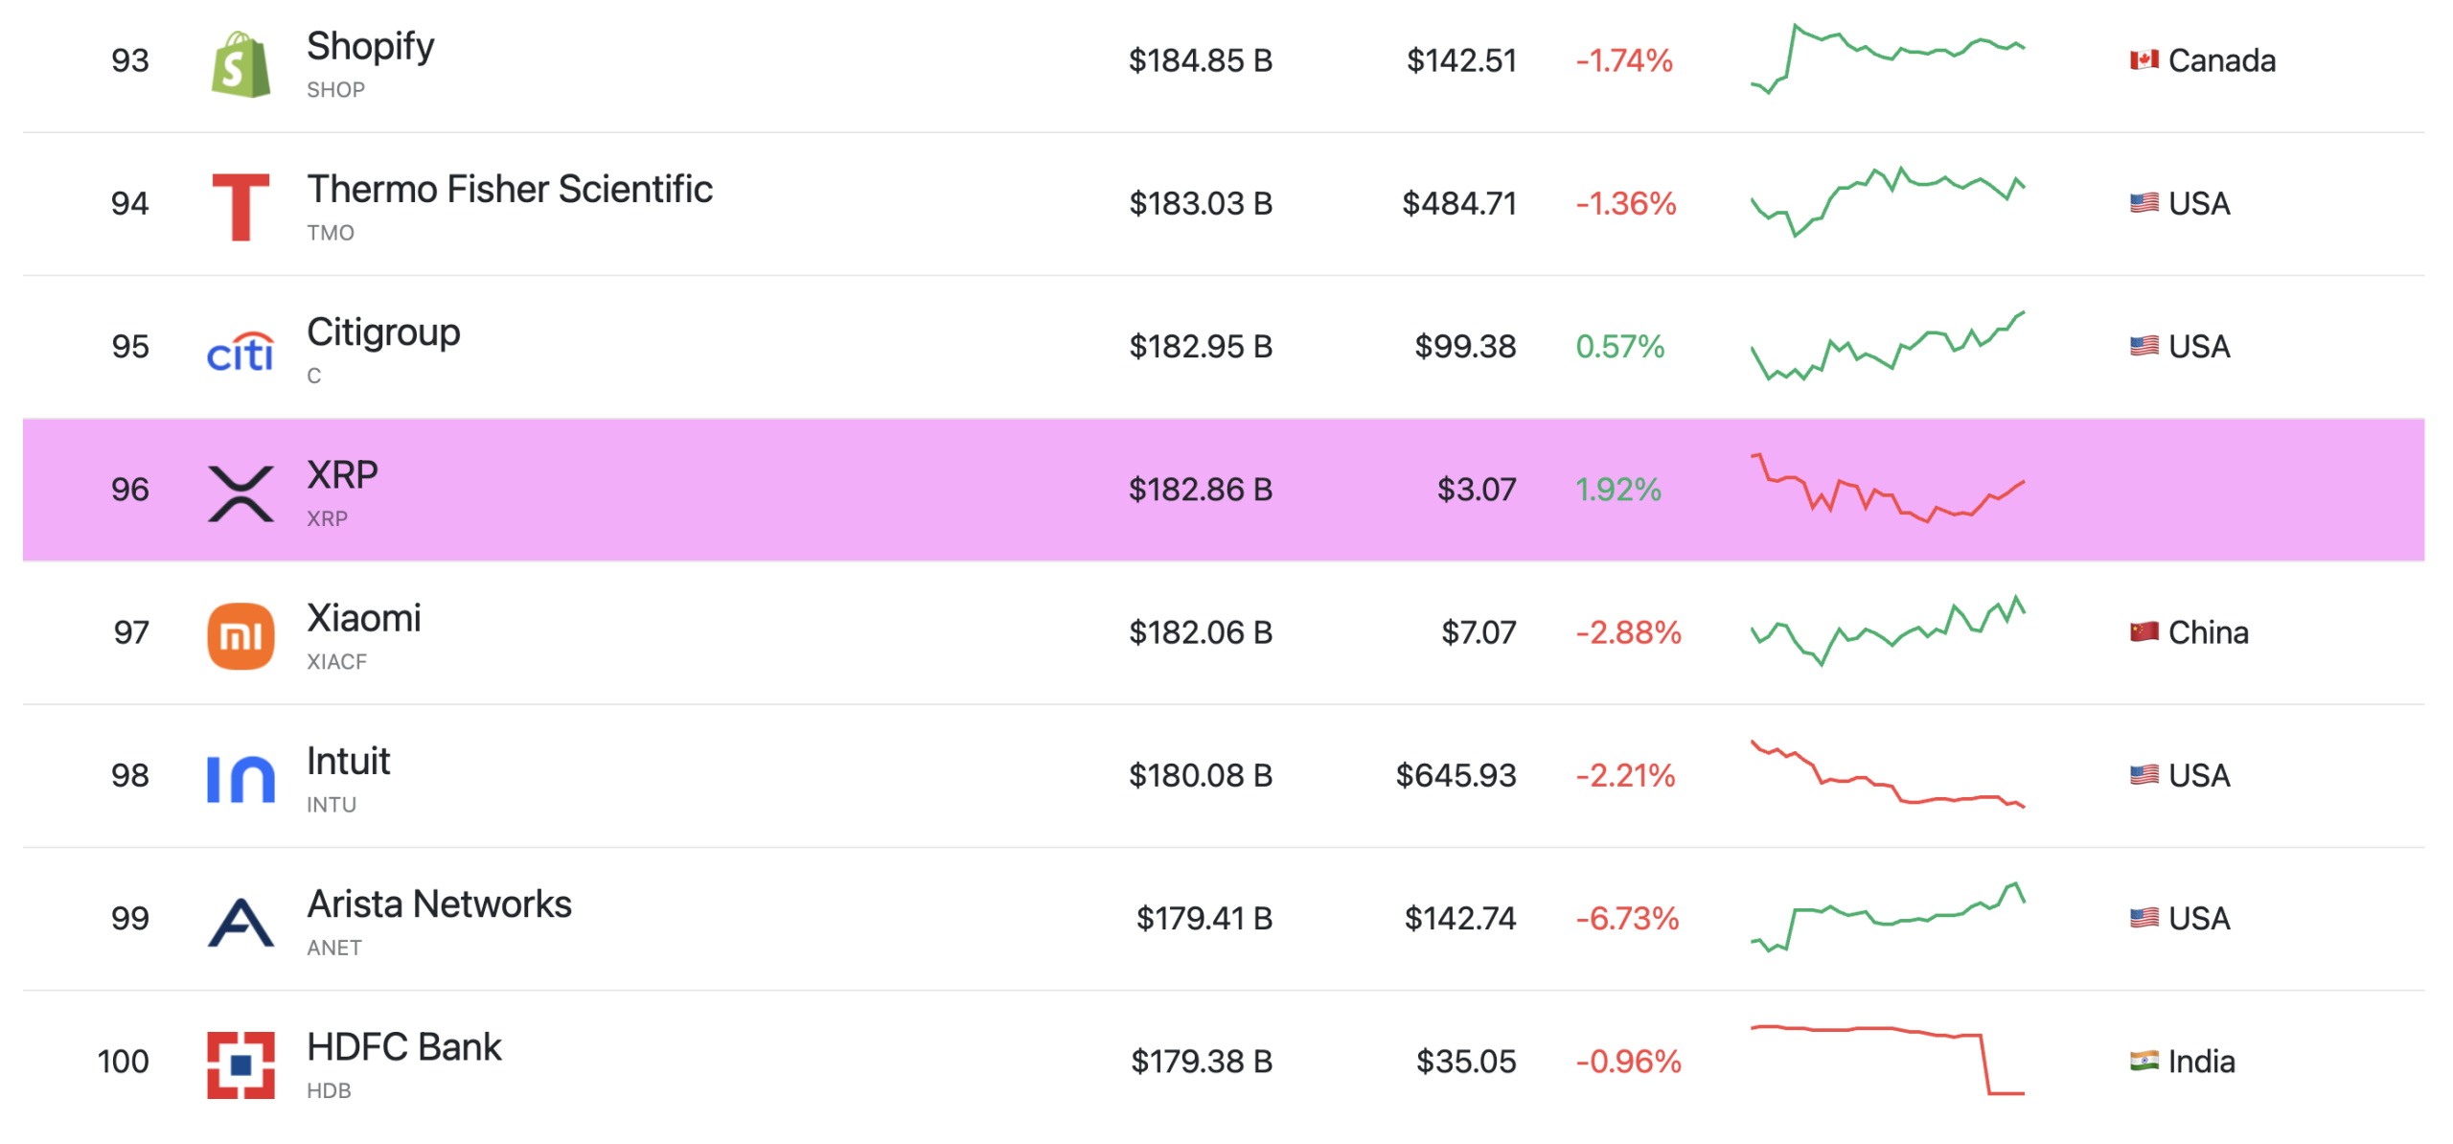Click the Canada flag next to Shopify

[x=2143, y=60]
